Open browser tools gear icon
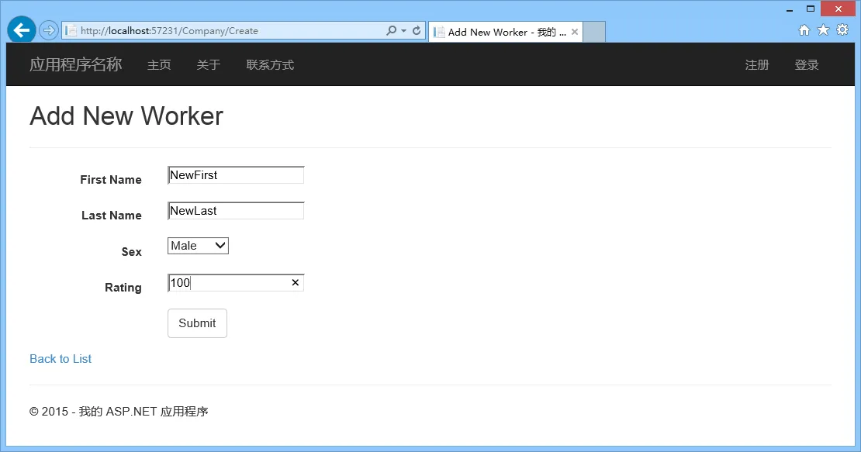Viewport: 861px width, 452px height. tap(842, 30)
